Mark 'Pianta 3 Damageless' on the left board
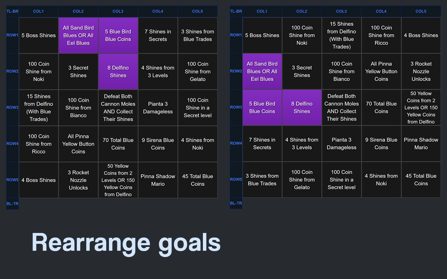This screenshot has width=447, height=279. tap(158, 108)
